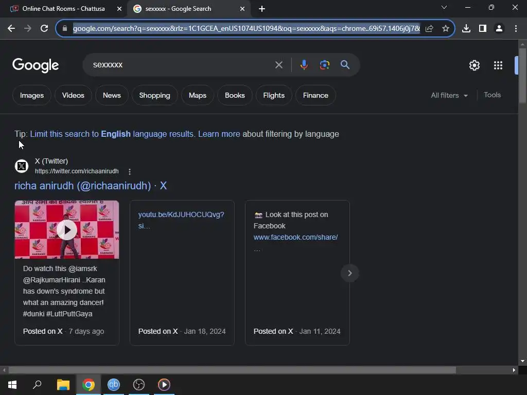527x395 pixels.
Task: Go back to the previous page
Action: (x=11, y=29)
